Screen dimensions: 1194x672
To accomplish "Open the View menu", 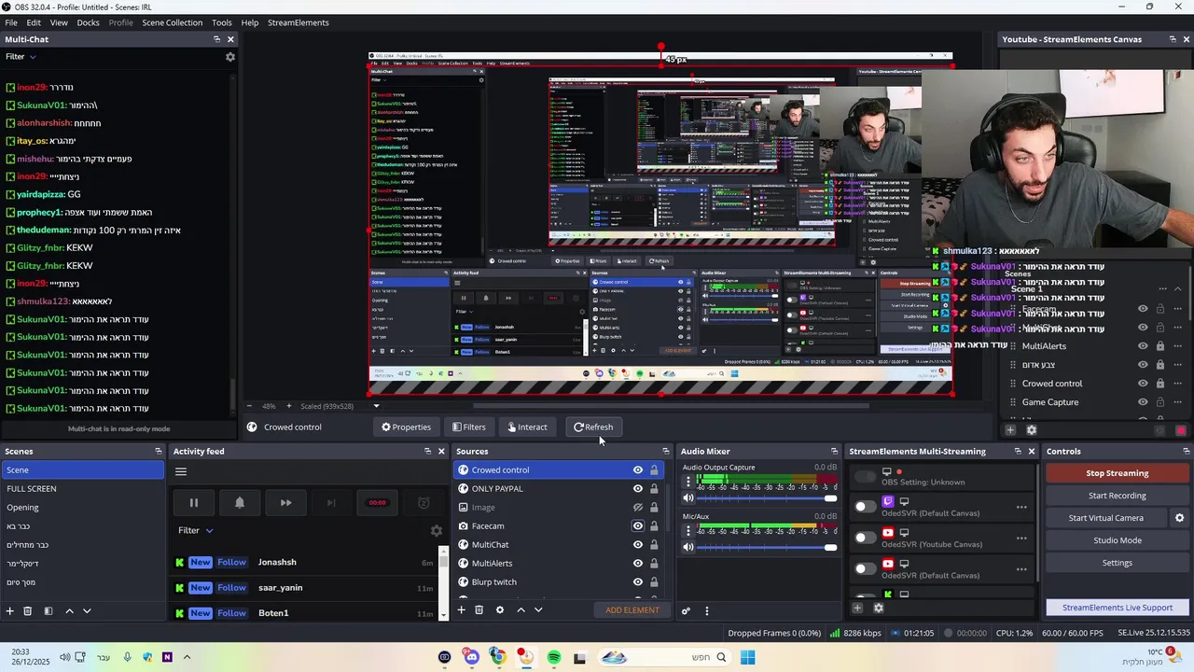I will click(x=59, y=22).
